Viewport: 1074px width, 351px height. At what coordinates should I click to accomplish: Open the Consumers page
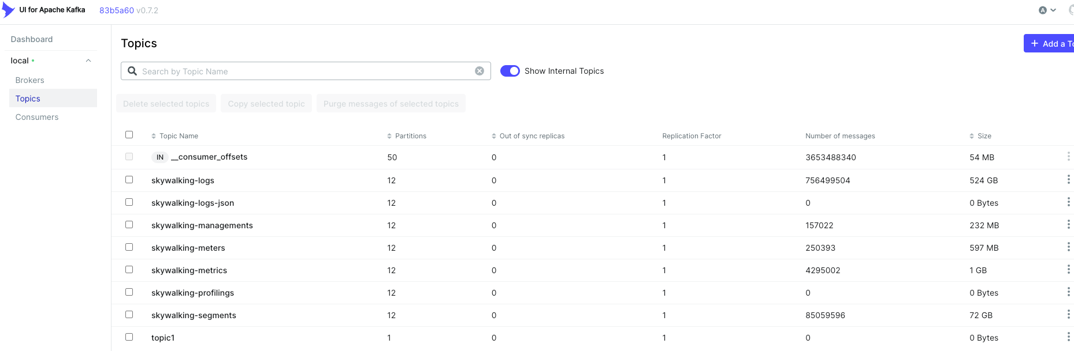tap(37, 117)
